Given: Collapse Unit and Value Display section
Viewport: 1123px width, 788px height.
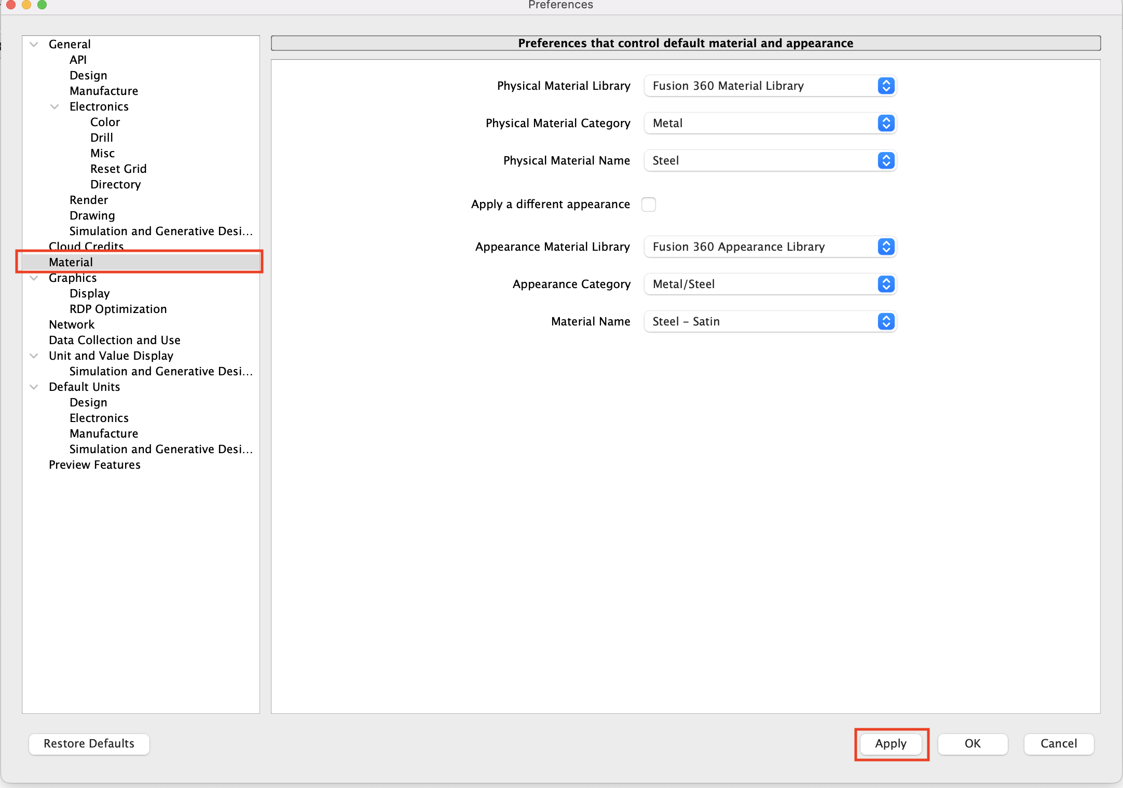Looking at the screenshot, I should coord(34,356).
